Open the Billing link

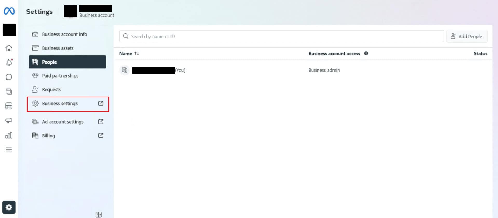(67, 136)
